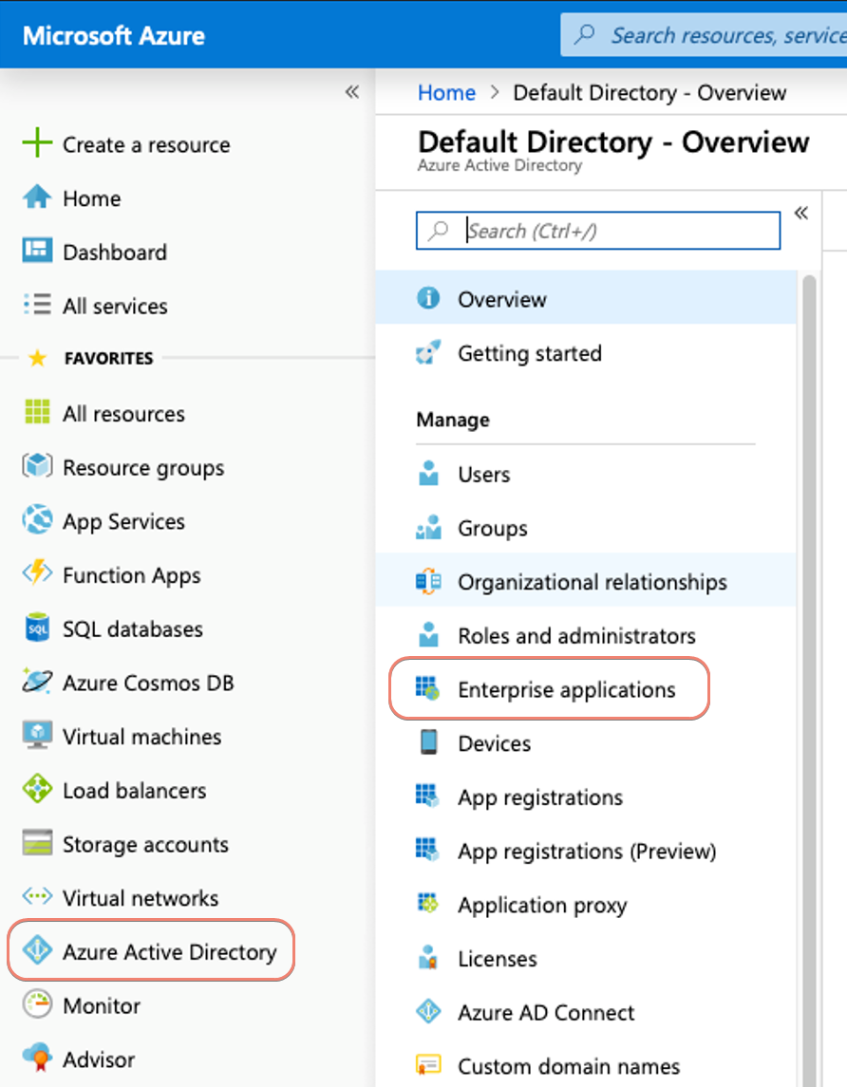Click the Application proxy icon
Viewport: 847px width, 1087px height.
point(427,903)
